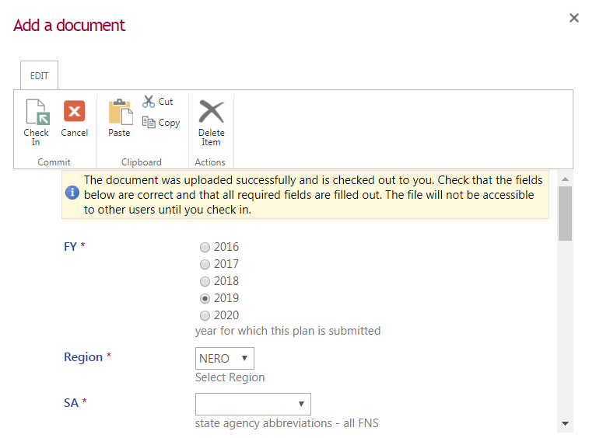589x438 pixels.
Task: Expand the SA state agency dropdown
Action: (x=253, y=404)
